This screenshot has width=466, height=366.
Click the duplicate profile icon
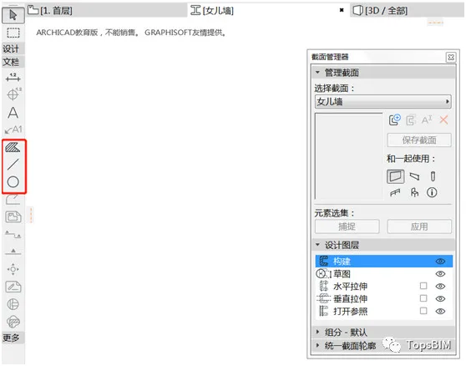(x=411, y=120)
